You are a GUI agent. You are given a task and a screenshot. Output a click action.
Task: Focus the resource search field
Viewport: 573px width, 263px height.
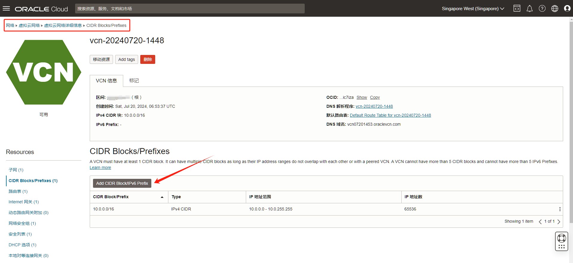[190, 9]
